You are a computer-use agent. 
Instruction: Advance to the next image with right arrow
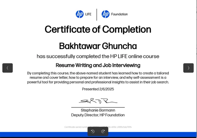(188, 68)
